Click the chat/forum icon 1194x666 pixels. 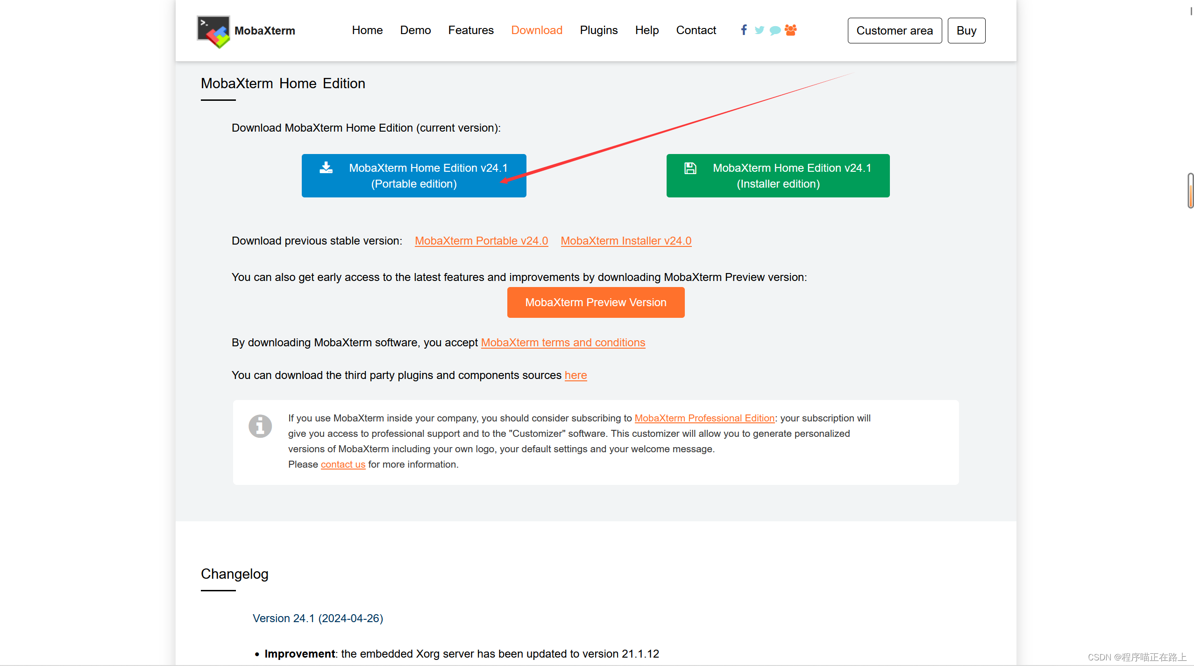point(774,30)
